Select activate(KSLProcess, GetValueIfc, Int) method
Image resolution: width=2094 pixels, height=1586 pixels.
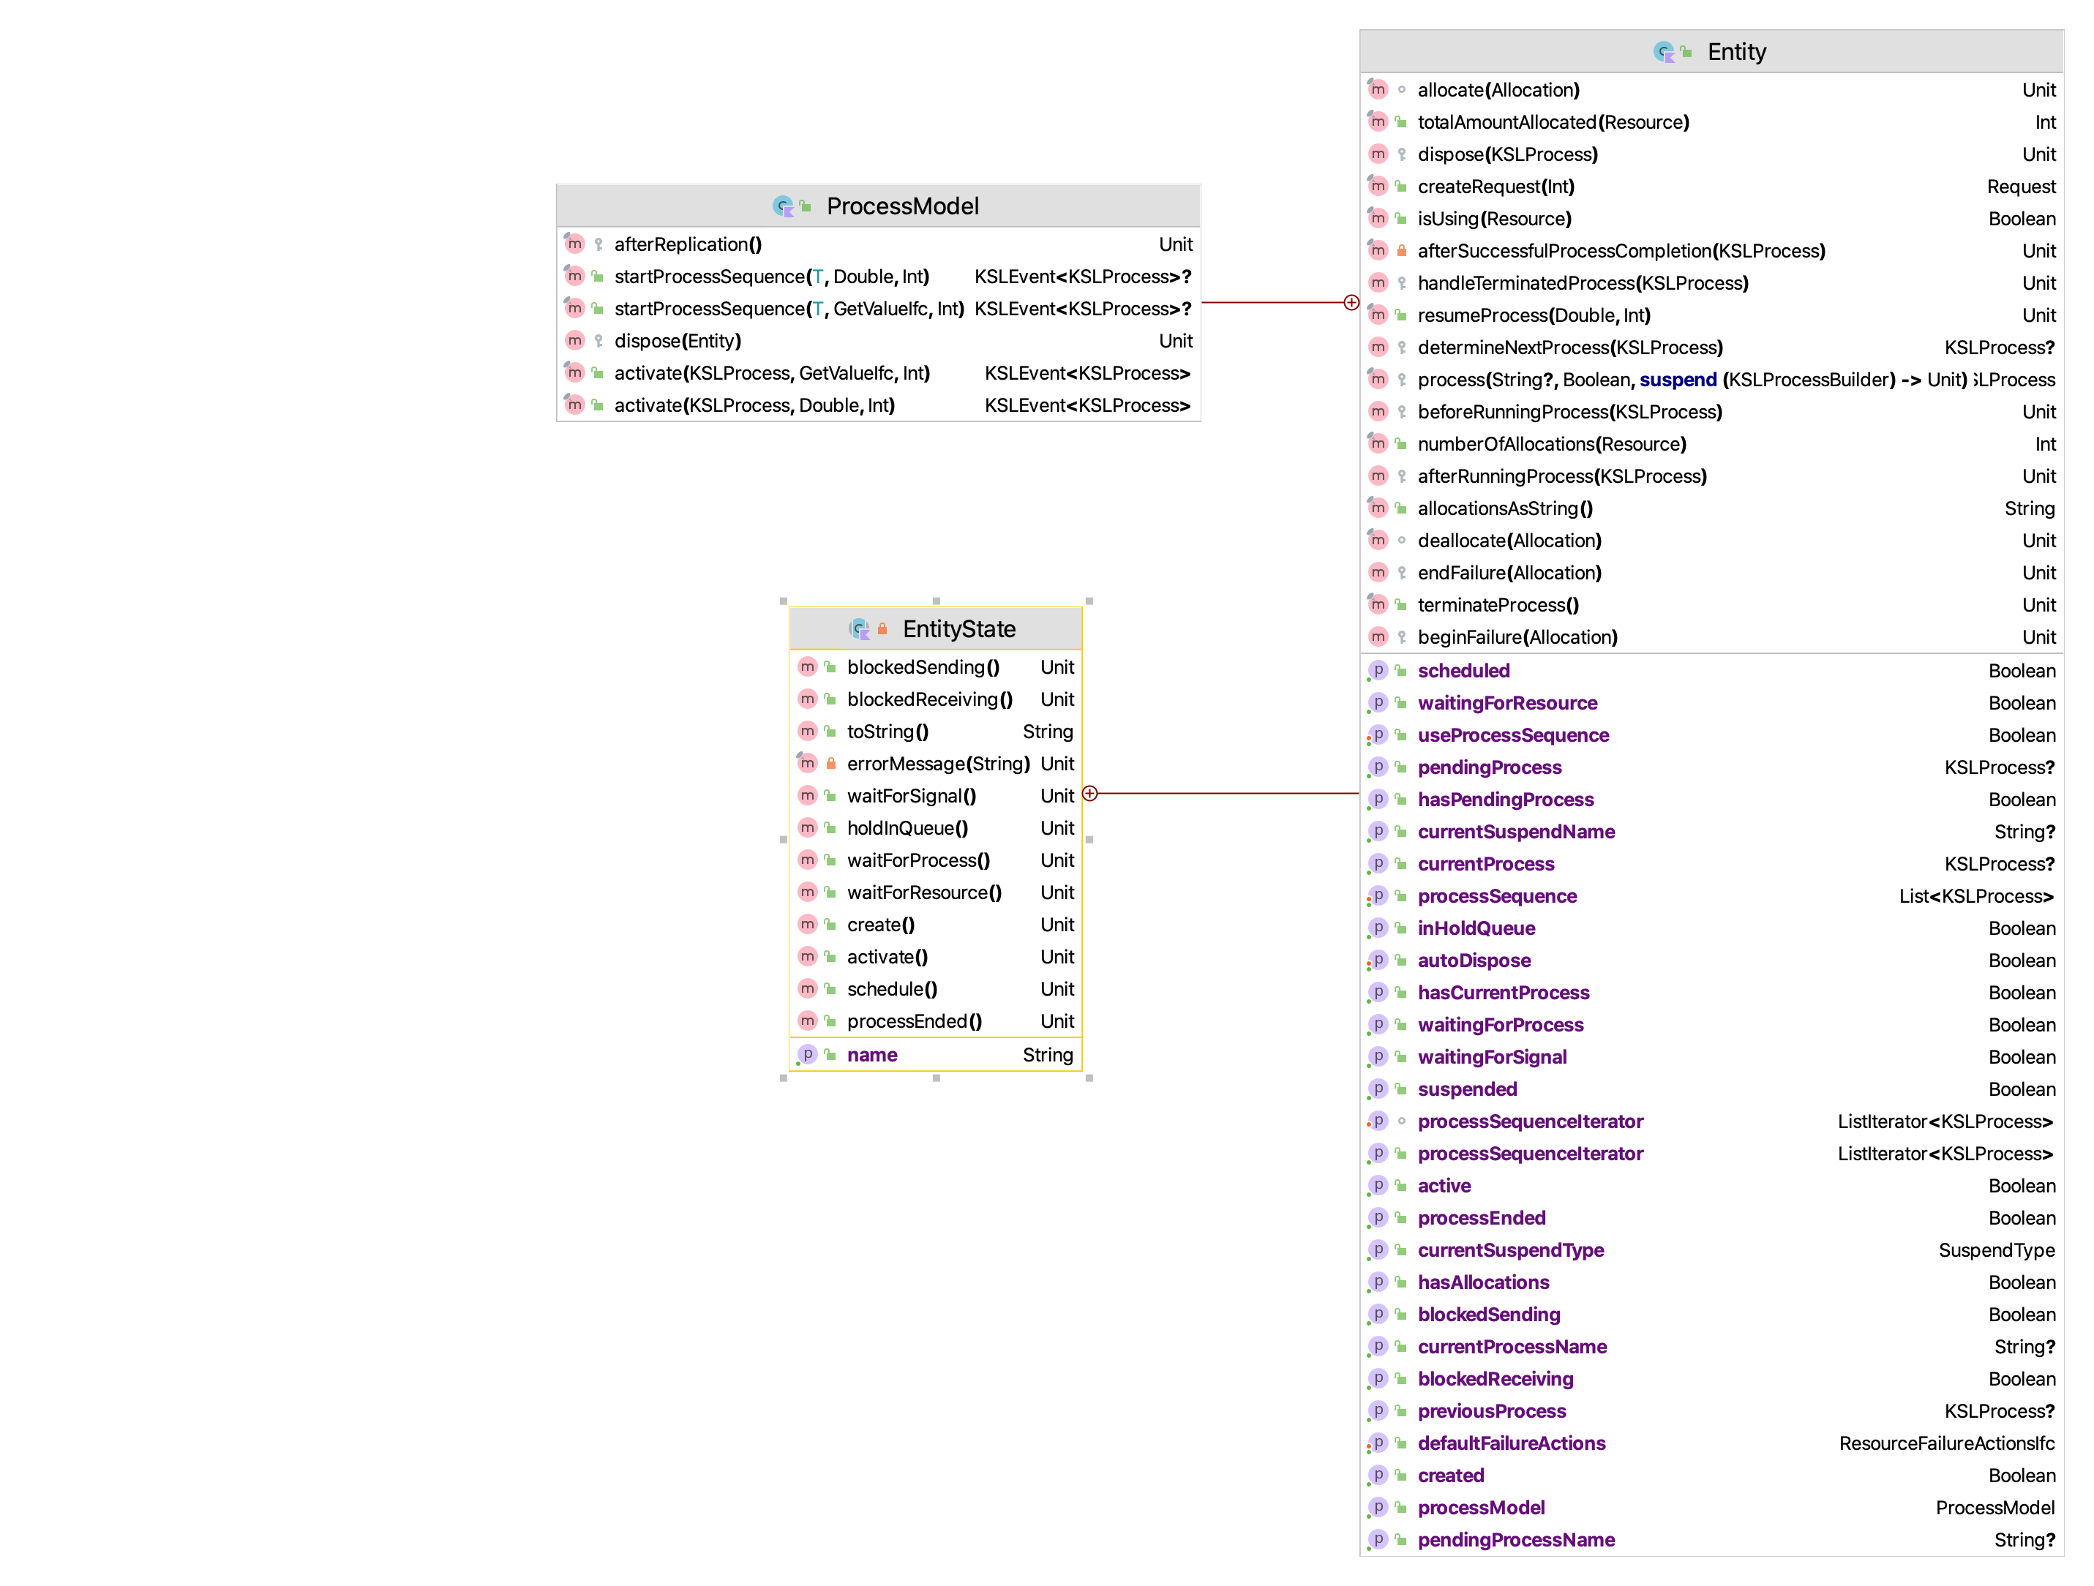pos(879,373)
